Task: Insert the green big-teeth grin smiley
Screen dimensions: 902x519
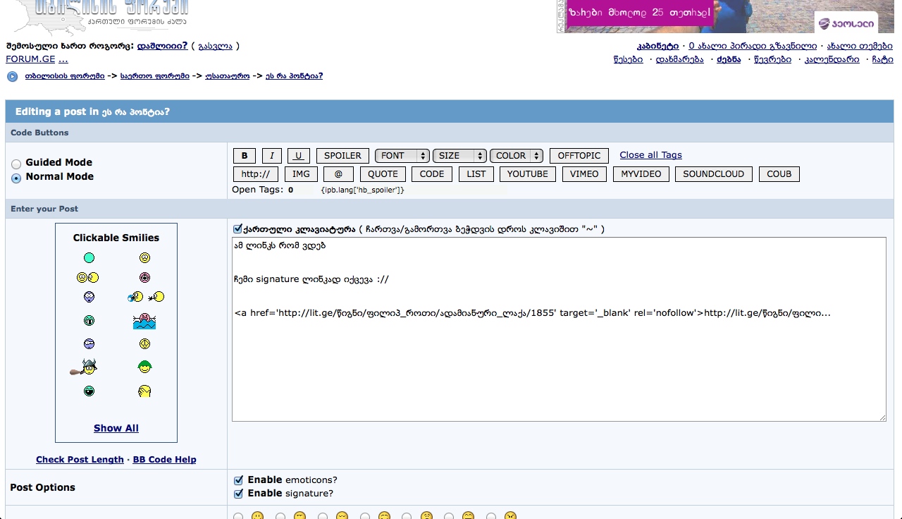Action: (x=89, y=321)
